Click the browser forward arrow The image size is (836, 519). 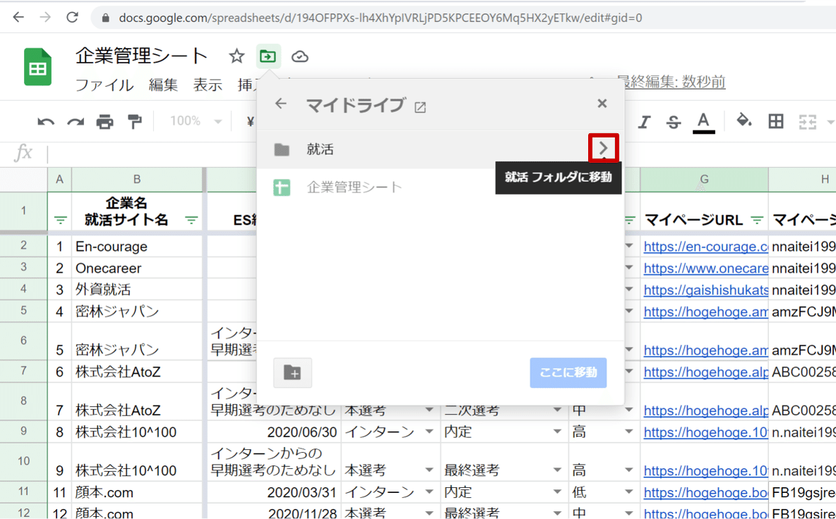tap(45, 18)
